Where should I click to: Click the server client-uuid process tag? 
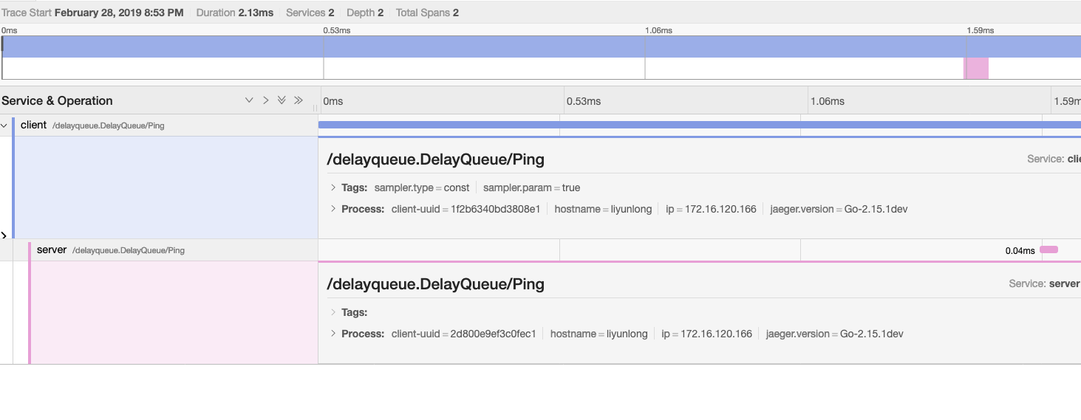point(464,334)
